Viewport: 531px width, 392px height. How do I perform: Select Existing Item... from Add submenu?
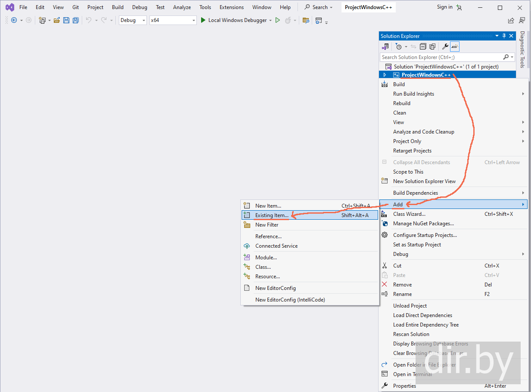coord(272,215)
